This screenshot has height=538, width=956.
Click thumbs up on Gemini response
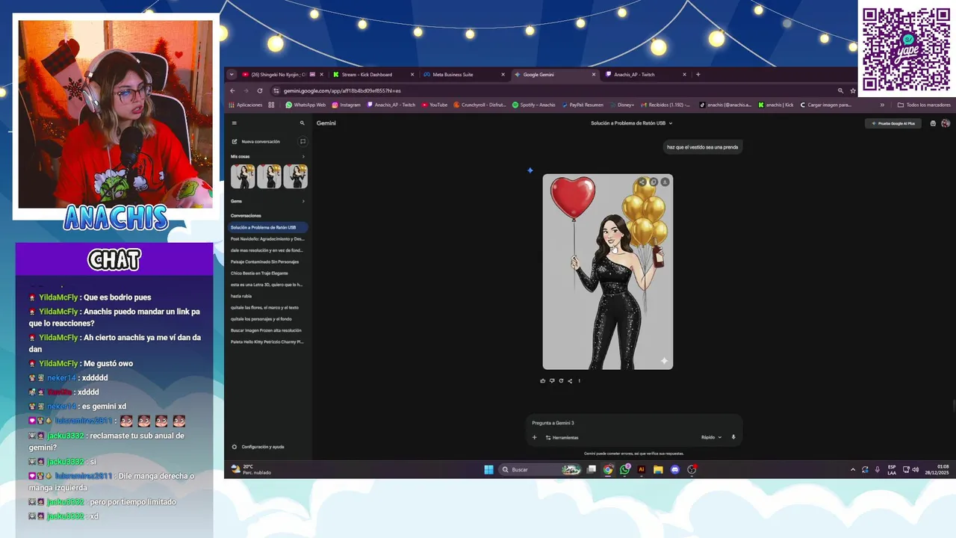[543, 381]
